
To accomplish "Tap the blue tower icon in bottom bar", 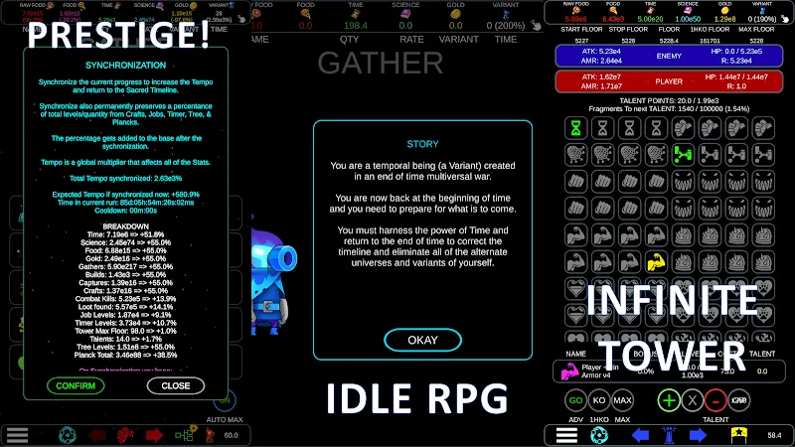I will (669, 435).
